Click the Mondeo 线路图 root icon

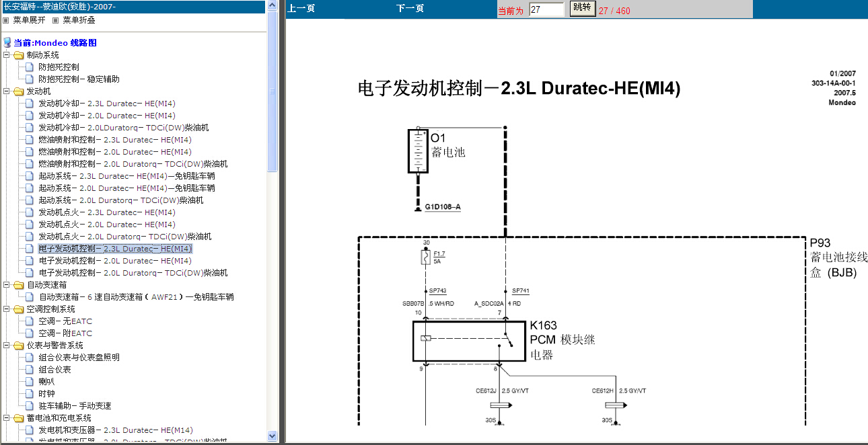[x=7, y=42]
